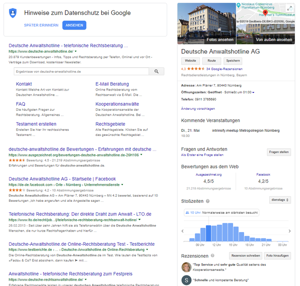Open dropdown arrow next to lto.de URL
Viewport: 300px width, 286px height.
pyautogui.click(x=140, y=220)
